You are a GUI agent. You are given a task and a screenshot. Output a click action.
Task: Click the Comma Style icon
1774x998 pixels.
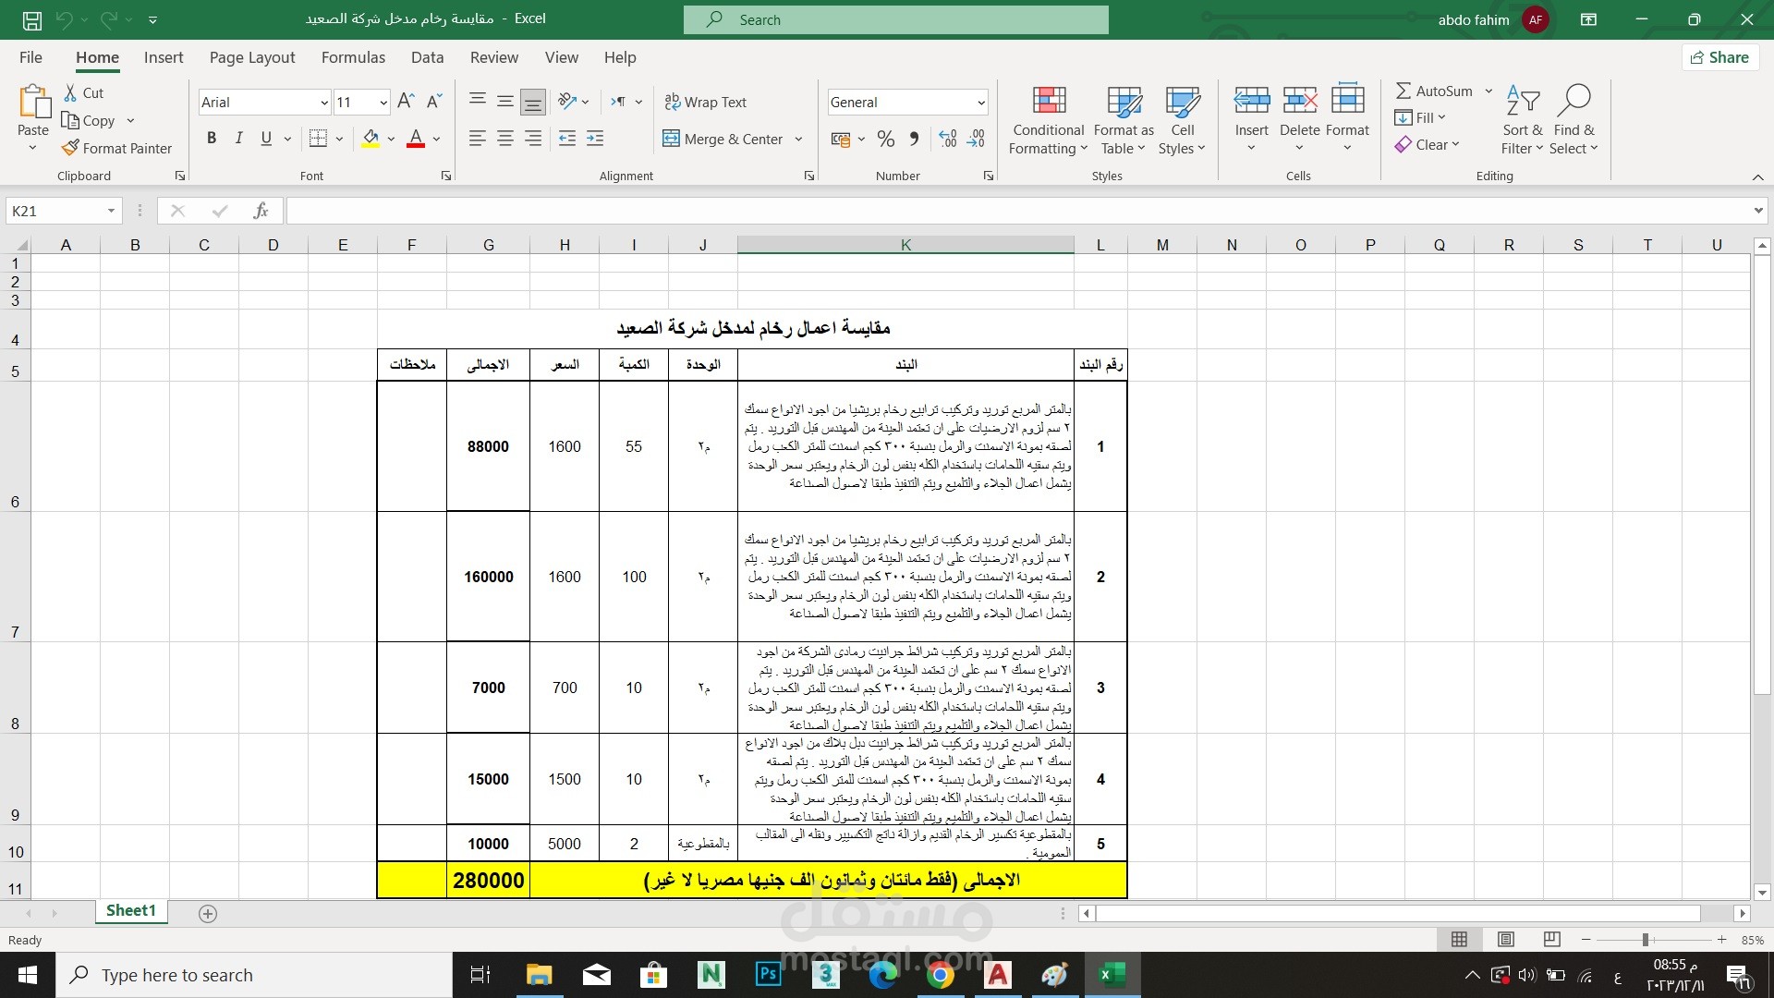(x=914, y=139)
